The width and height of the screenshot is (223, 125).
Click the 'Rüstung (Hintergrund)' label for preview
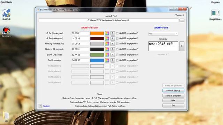54,49
